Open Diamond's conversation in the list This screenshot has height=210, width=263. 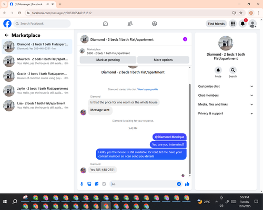pyautogui.click(x=37, y=46)
